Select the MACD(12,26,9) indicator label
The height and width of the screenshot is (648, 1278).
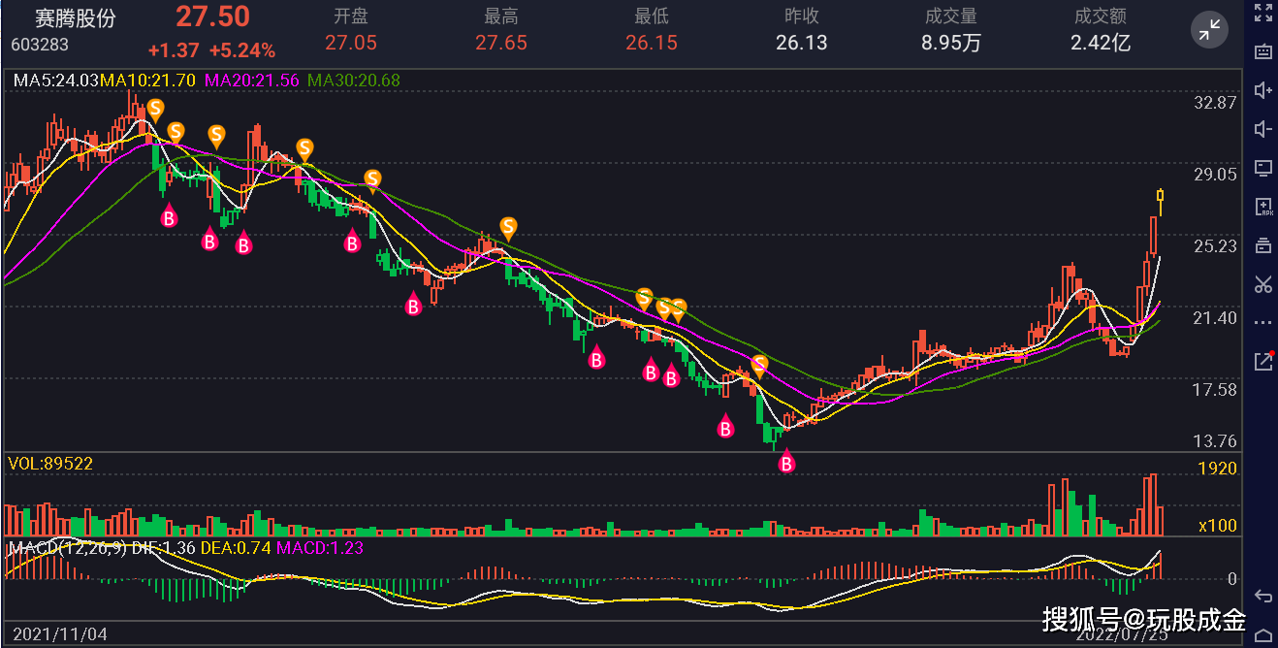[66, 548]
